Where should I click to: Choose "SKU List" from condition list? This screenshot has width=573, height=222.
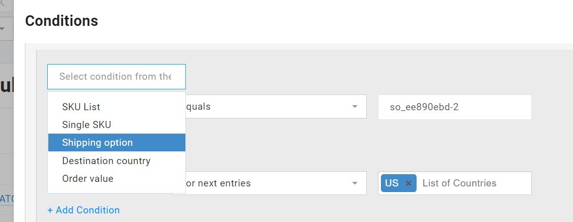(81, 107)
